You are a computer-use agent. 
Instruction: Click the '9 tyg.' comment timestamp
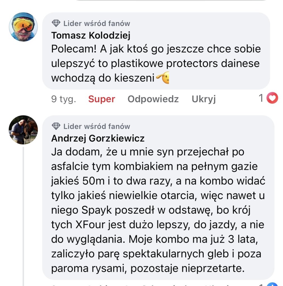coord(63,99)
